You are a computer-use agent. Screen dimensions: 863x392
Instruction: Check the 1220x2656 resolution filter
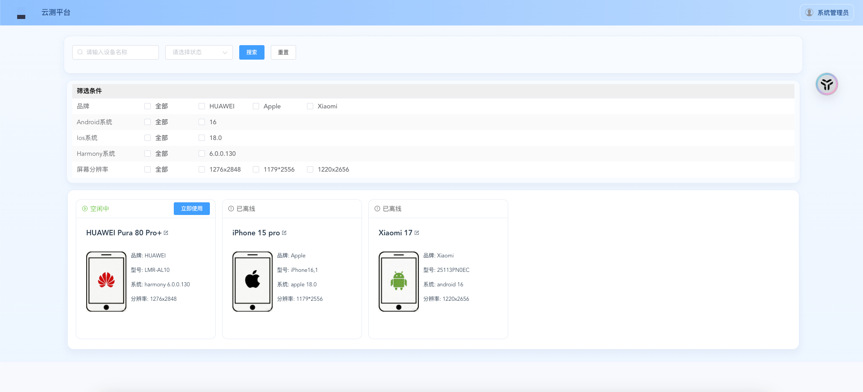click(310, 169)
